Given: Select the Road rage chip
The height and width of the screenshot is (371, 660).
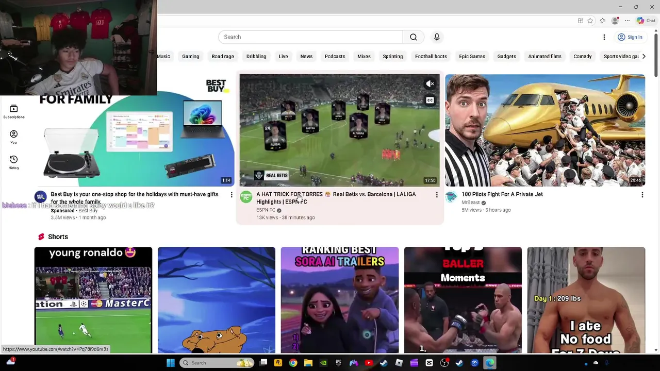Looking at the screenshot, I should pyautogui.click(x=223, y=56).
